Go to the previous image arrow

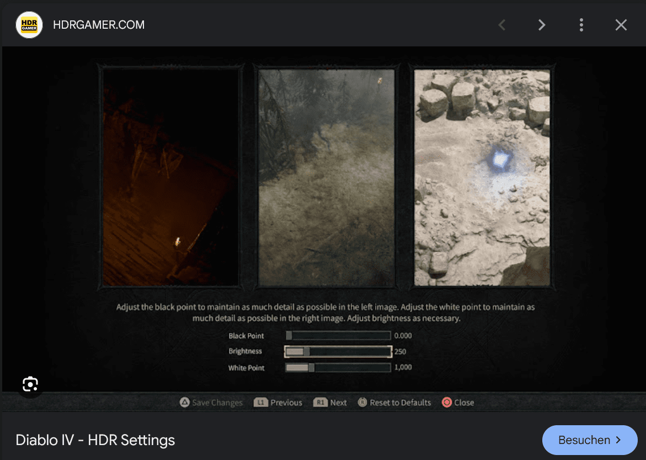502,25
